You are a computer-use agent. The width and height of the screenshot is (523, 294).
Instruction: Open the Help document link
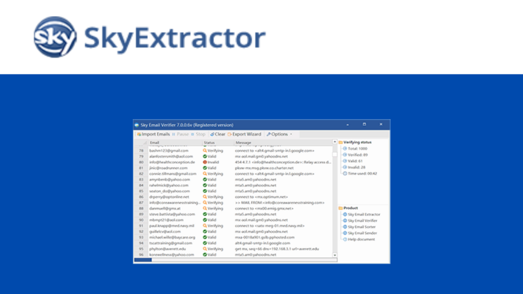(x=361, y=239)
